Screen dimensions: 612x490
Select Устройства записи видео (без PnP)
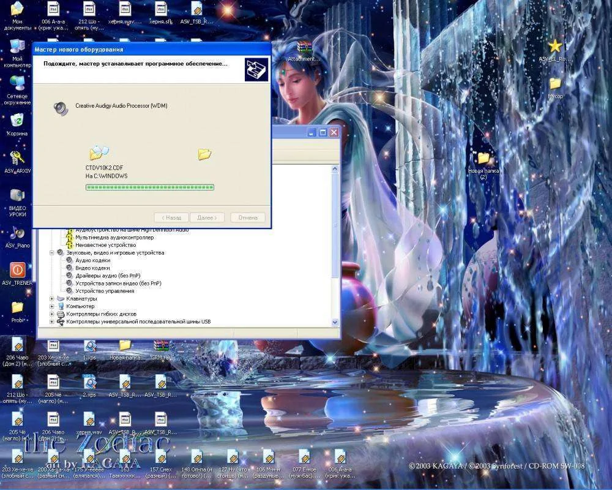click(x=118, y=284)
